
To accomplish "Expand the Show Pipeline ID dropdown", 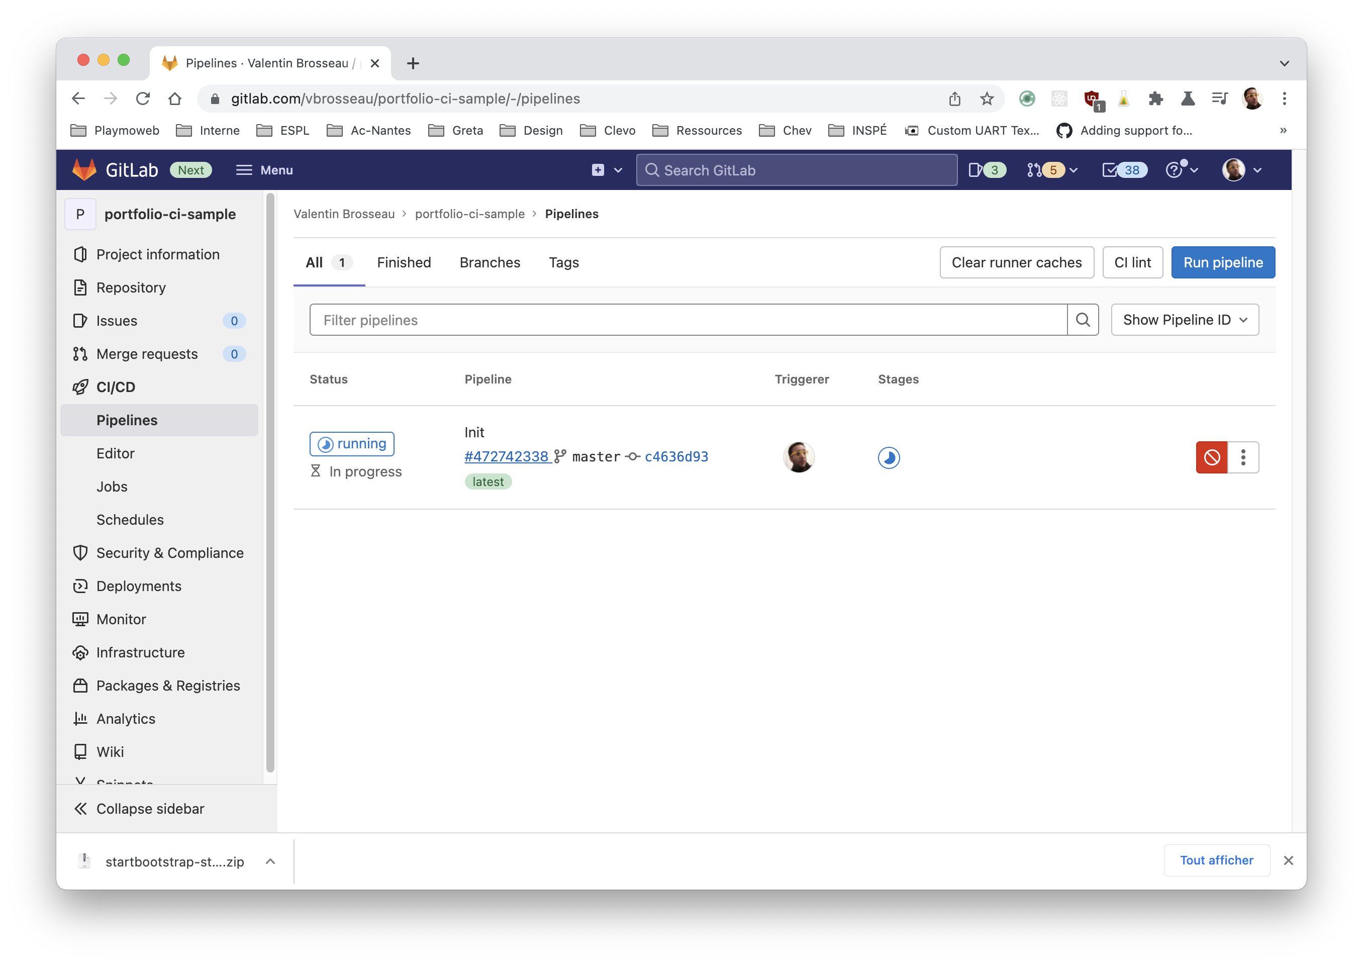I will [x=1184, y=320].
